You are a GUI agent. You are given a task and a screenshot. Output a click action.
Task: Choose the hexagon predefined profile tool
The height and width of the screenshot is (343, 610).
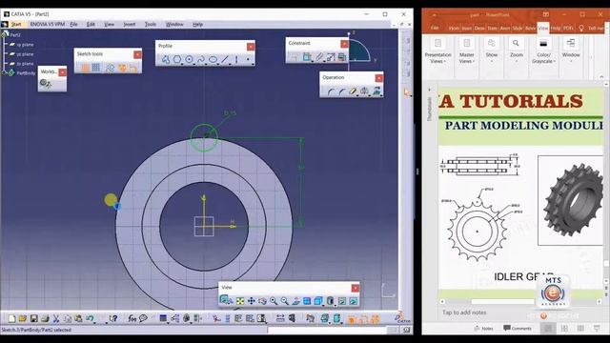click(177, 59)
